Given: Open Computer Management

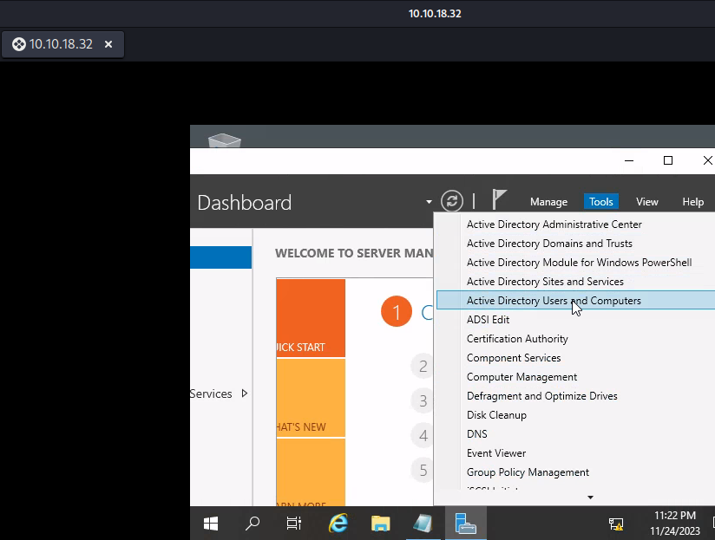Looking at the screenshot, I should pos(575,377).
